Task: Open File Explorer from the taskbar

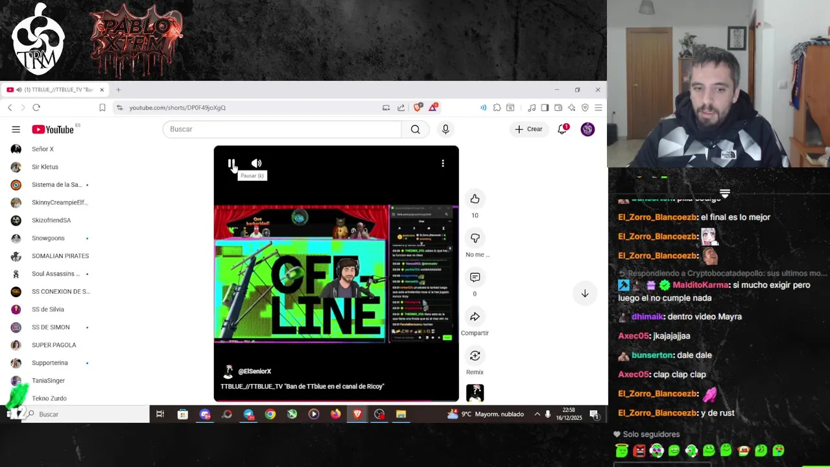Action: click(401, 414)
